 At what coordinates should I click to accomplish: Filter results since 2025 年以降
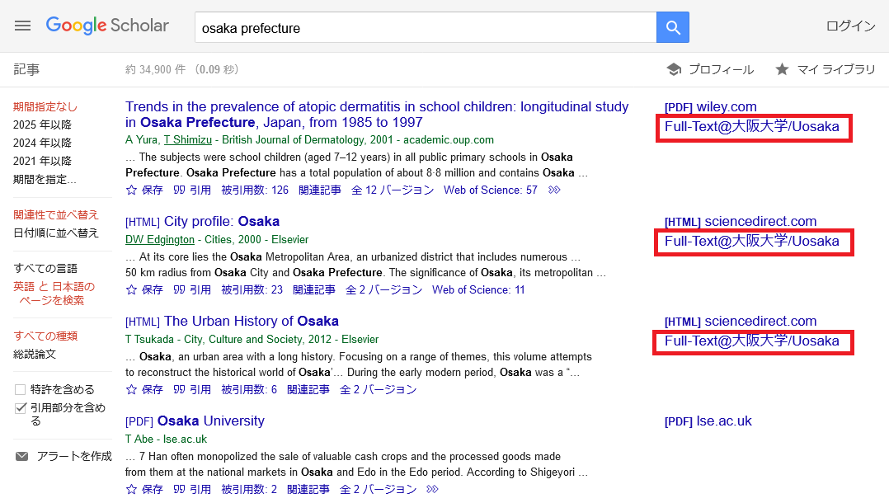[43, 125]
